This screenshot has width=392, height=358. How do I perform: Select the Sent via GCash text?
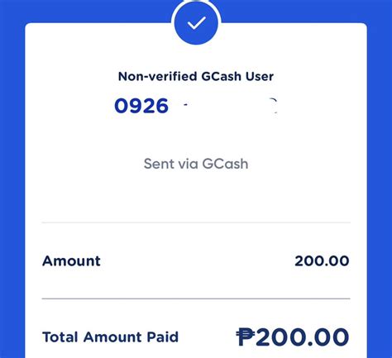point(196,164)
